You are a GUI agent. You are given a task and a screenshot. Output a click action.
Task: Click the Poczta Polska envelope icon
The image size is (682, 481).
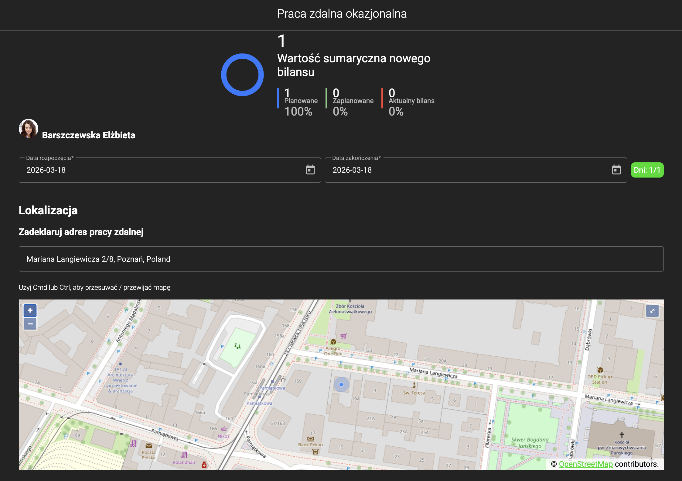click(x=149, y=446)
